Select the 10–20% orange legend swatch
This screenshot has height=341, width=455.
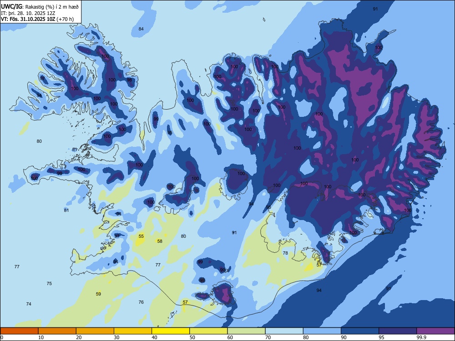click(57, 331)
